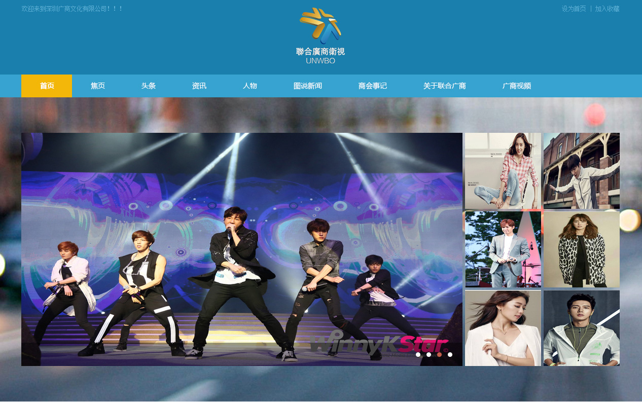642x402 pixels.
Task: Select the second carousel slide dot
Action: pyautogui.click(x=429, y=354)
